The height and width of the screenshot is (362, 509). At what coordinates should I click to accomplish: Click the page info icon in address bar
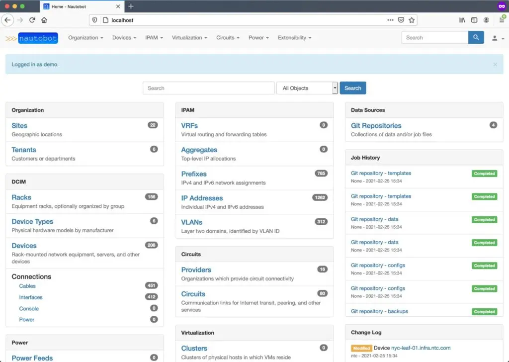point(105,20)
